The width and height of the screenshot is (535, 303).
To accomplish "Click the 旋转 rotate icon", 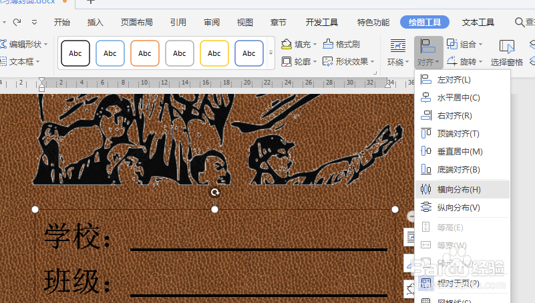I will click(452, 61).
